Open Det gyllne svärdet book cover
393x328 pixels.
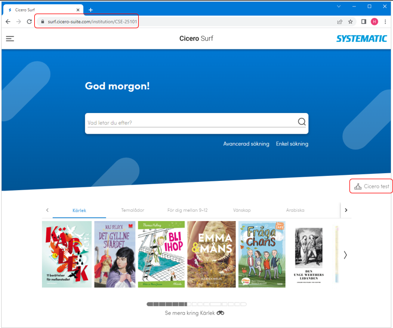click(x=115, y=254)
